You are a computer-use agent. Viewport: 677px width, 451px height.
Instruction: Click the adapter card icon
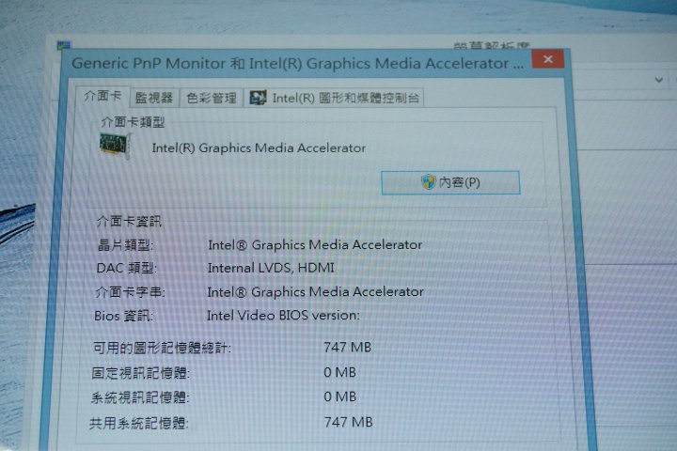click(116, 147)
